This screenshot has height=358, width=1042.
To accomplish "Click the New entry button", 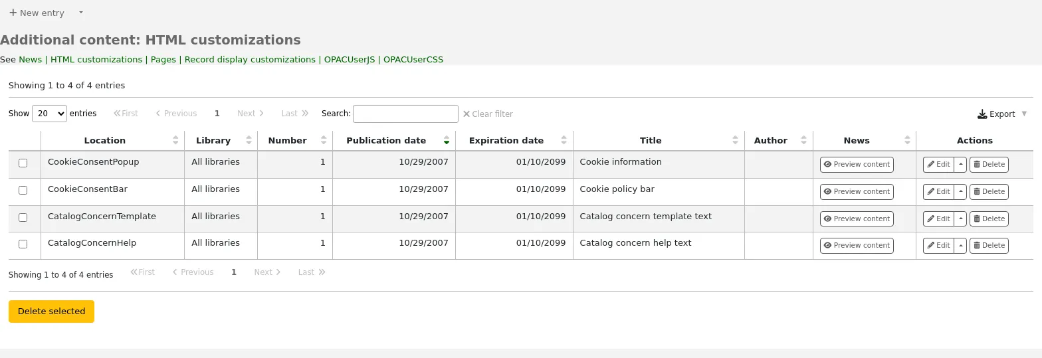I will point(37,13).
